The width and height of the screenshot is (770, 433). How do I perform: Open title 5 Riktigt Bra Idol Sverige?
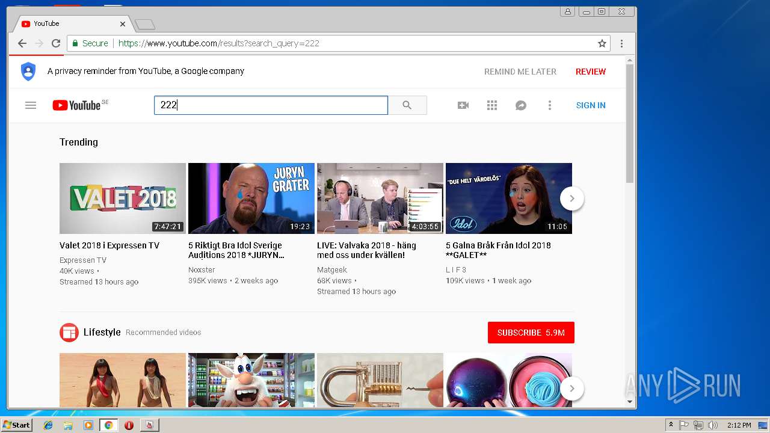(x=236, y=250)
